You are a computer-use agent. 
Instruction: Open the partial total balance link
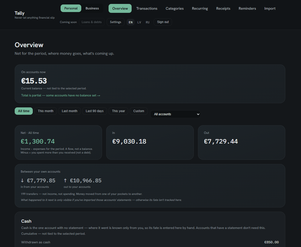(61, 95)
